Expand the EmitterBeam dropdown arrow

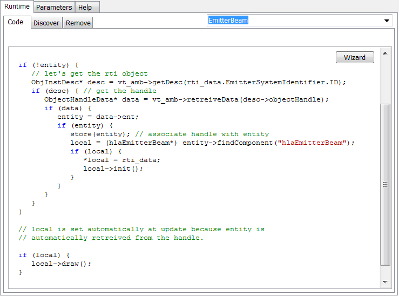tap(387, 21)
